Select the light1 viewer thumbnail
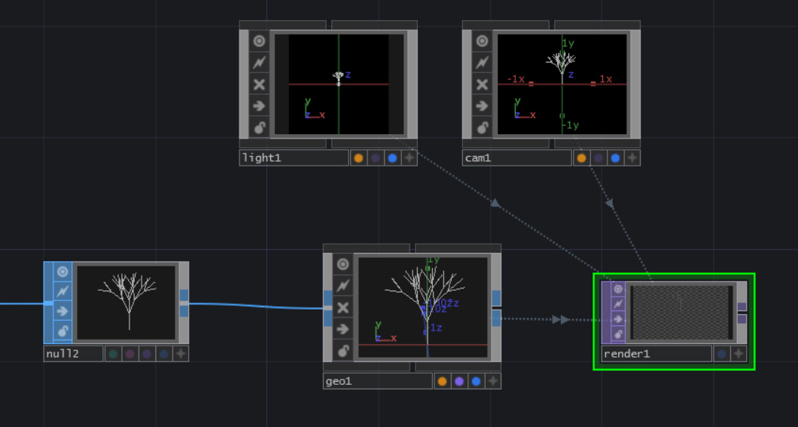The image size is (798, 427). pos(339,84)
